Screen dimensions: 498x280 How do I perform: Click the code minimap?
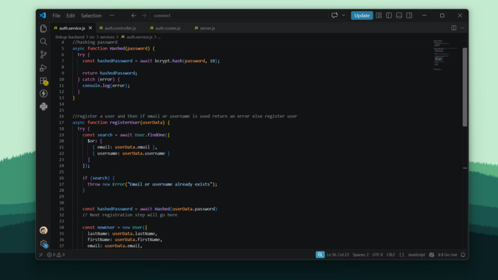pos(445,54)
